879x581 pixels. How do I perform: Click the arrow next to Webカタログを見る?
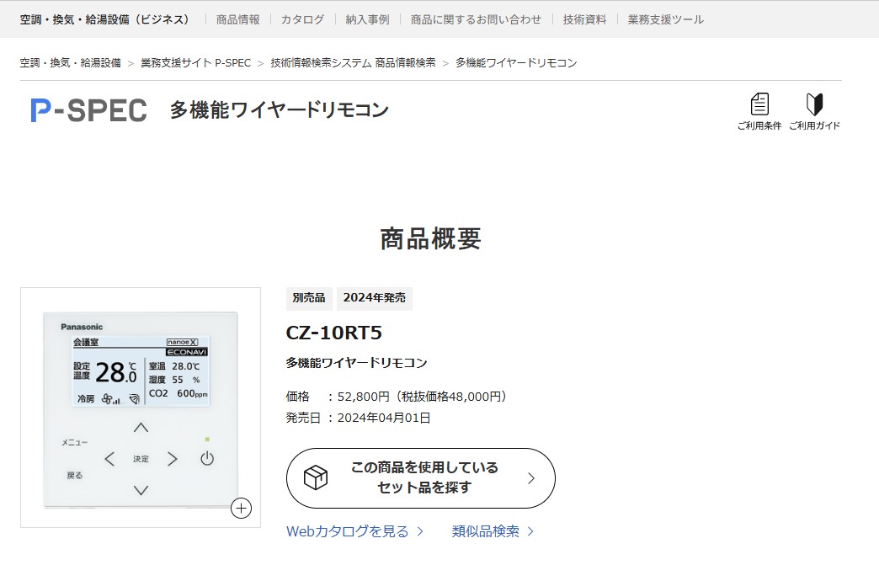pyautogui.click(x=420, y=531)
